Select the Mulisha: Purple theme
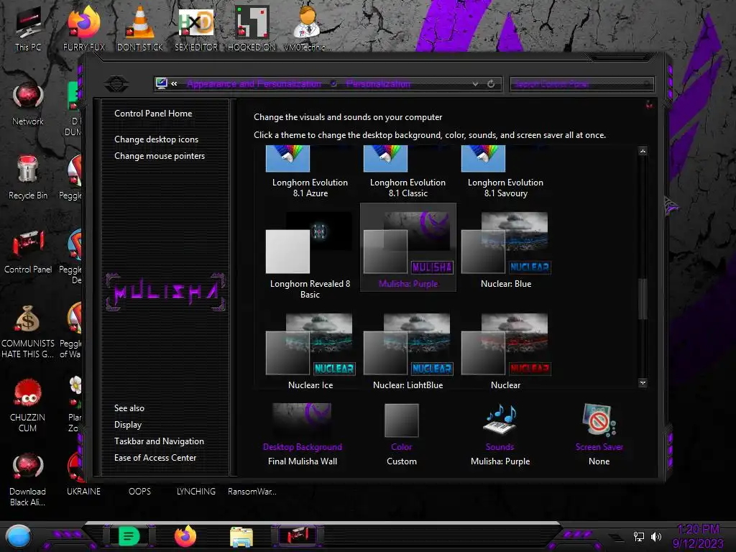The height and width of the screenshot is (552, 736). 408,248
